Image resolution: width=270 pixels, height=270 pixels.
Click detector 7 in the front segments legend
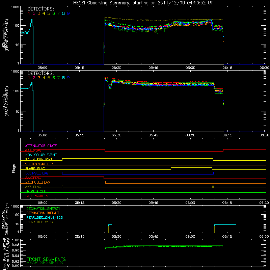coord(58,13)
